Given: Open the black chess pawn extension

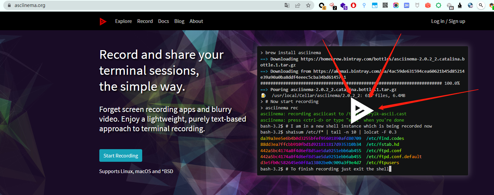Looking at the screenshot, I should click(460, 5).
